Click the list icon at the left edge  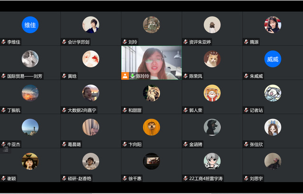[x=6, y=149]
